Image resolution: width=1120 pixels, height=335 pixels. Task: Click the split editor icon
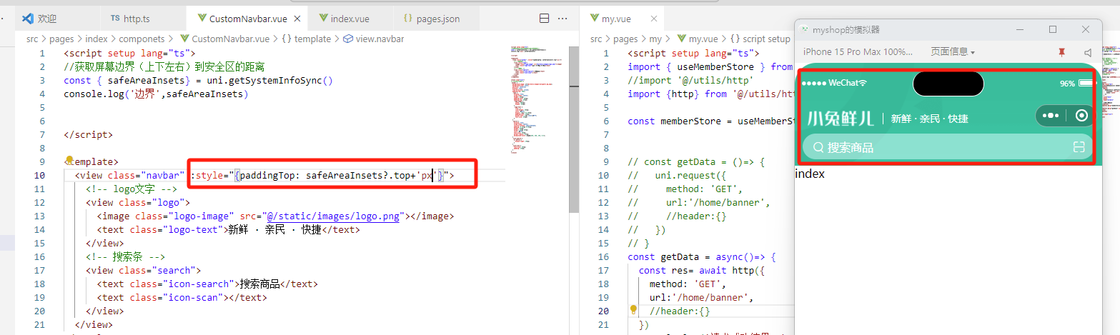544,18
